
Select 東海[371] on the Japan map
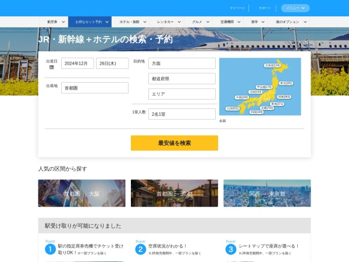pyautogui.click(x=277, y=104)
